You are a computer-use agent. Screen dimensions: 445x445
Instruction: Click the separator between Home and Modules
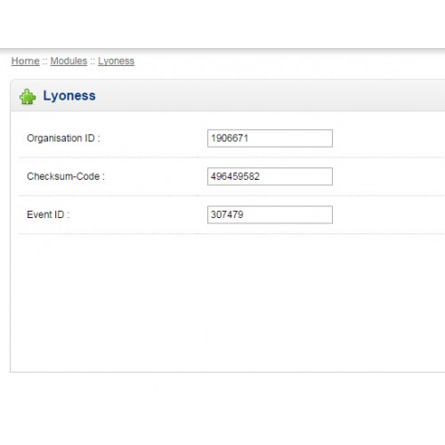pos(44,61)
